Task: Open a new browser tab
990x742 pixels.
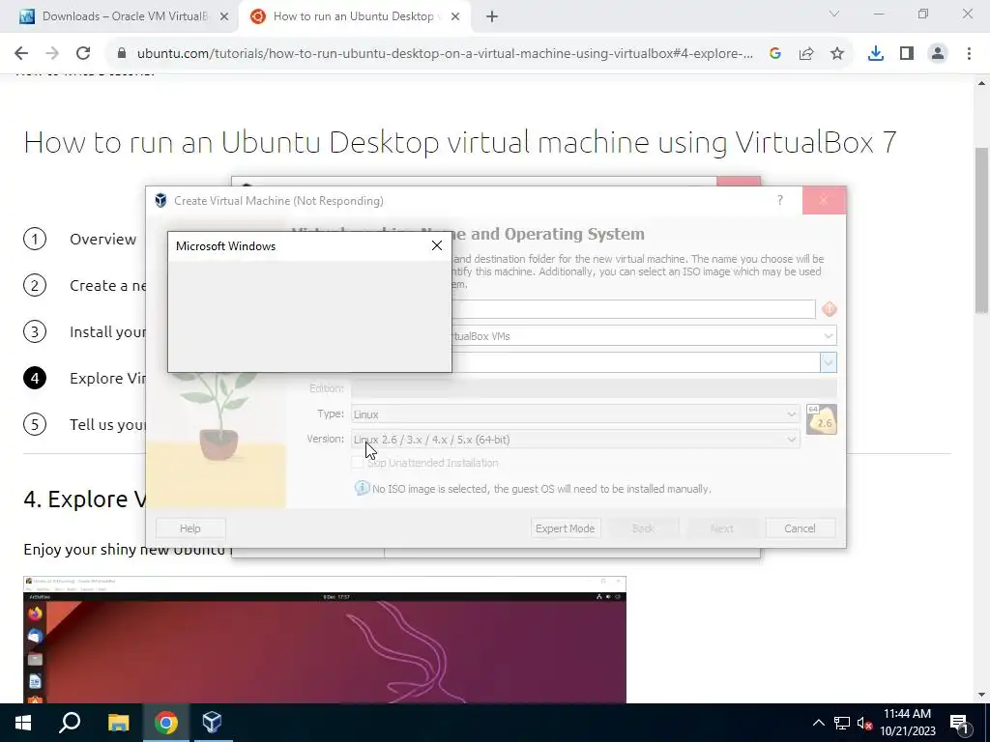Action: tap(492, 17)
